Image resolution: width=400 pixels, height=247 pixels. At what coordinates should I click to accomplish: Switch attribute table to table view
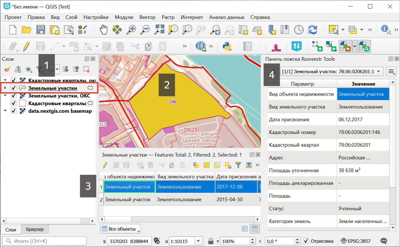[x=255, y=229]
